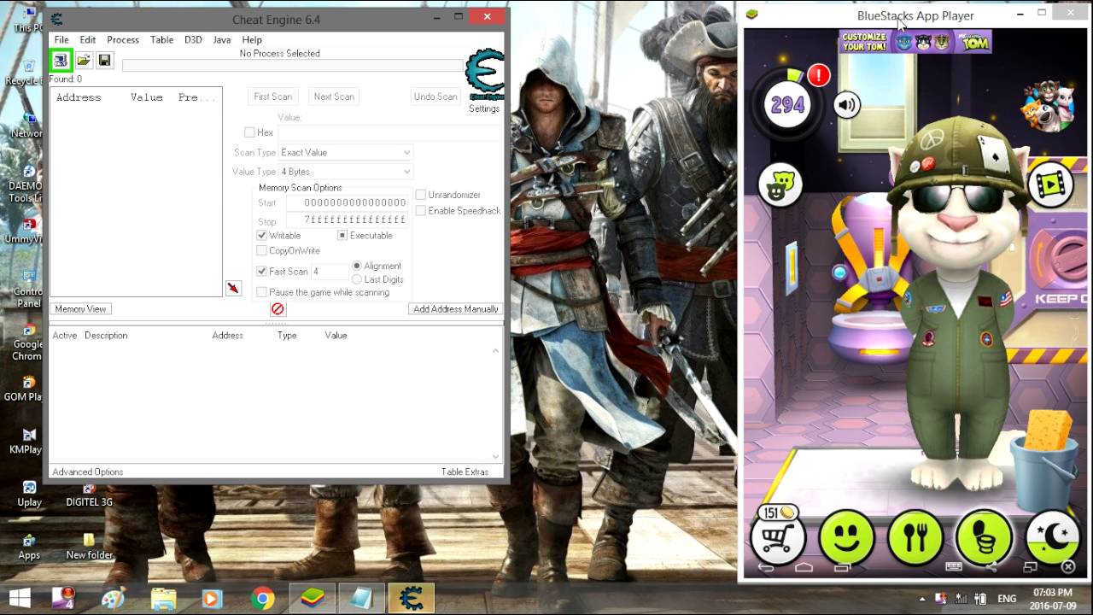The image size is (1093, 615).
Task: Click the red arrow add-to-address-list icon
Action: (x=233, y=289)
